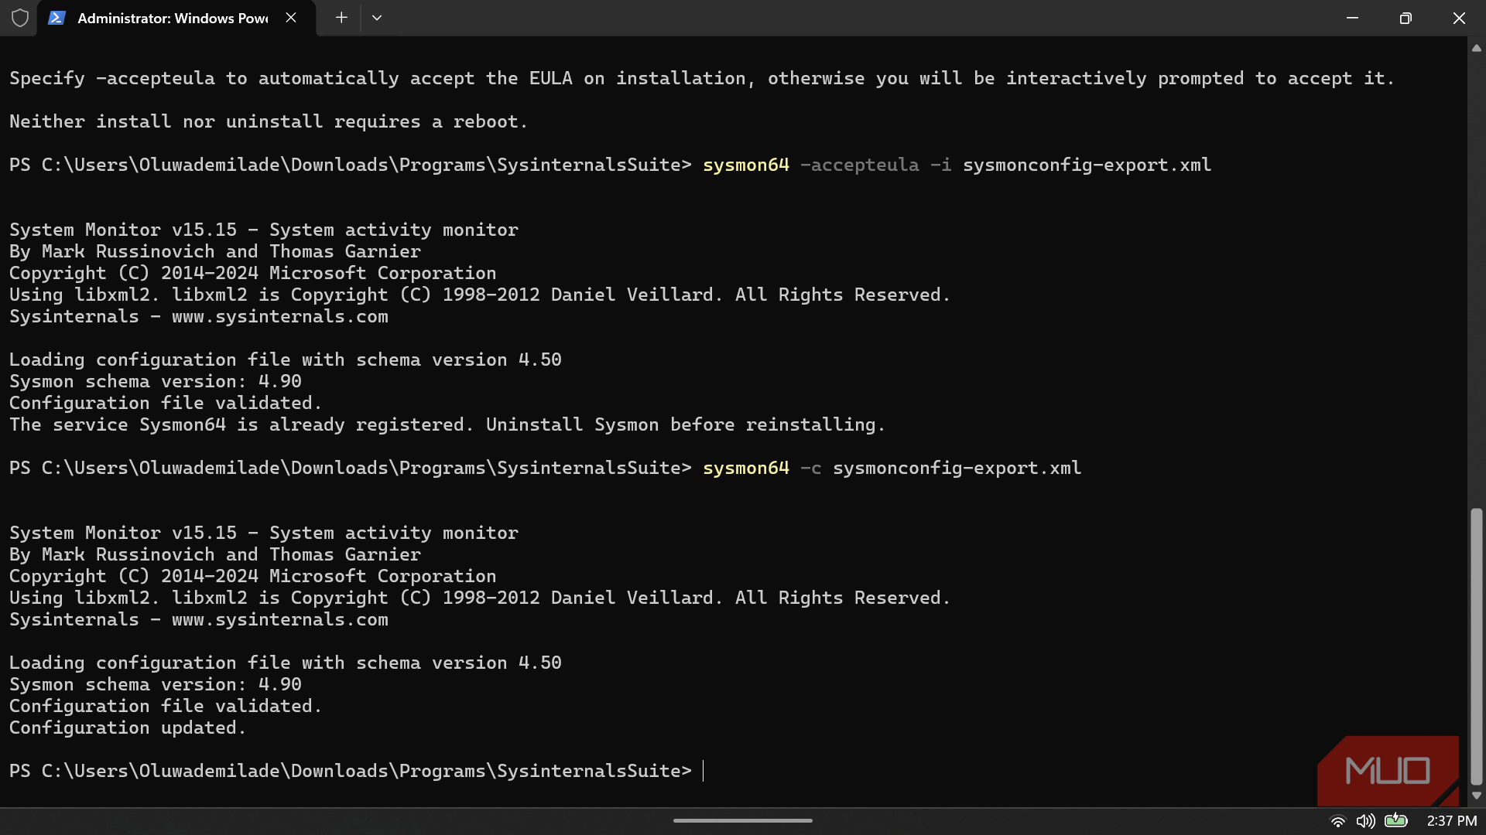
Task: Restore down the terminal window
Action: pos(1406,18)
